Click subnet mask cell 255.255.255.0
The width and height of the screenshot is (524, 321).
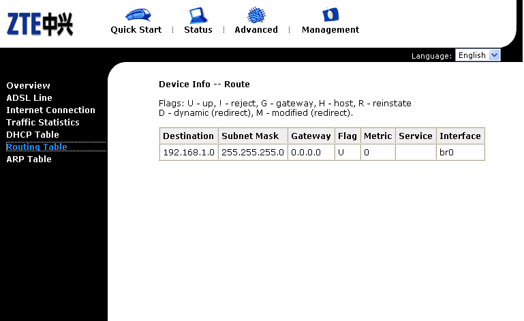253,153
